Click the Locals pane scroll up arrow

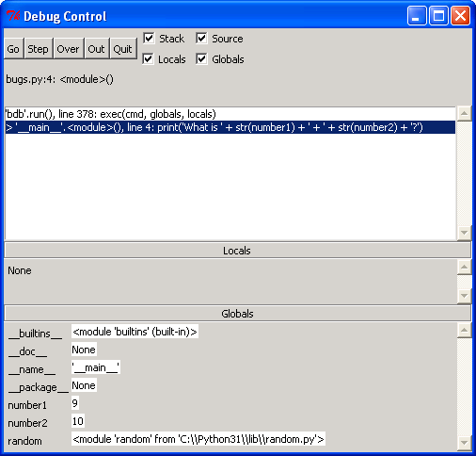tap(464, 267)
